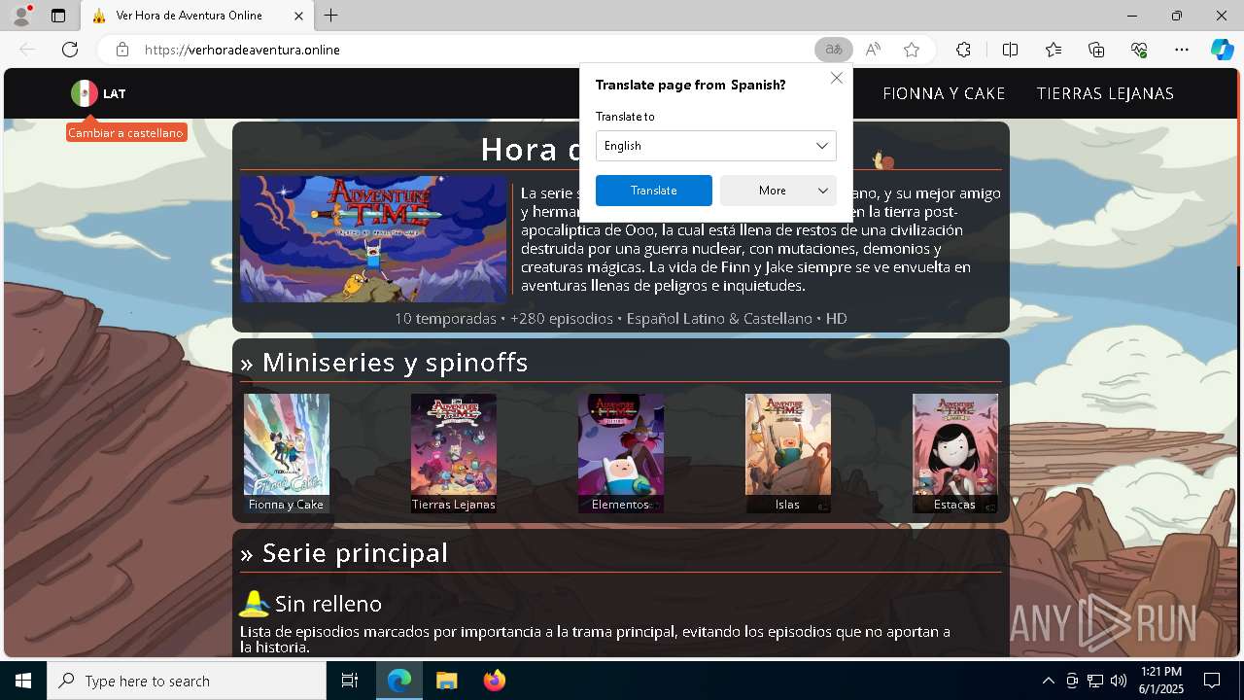Activate the Read aloud icon
Screen dimensions: 1244x700
(873, 50)
